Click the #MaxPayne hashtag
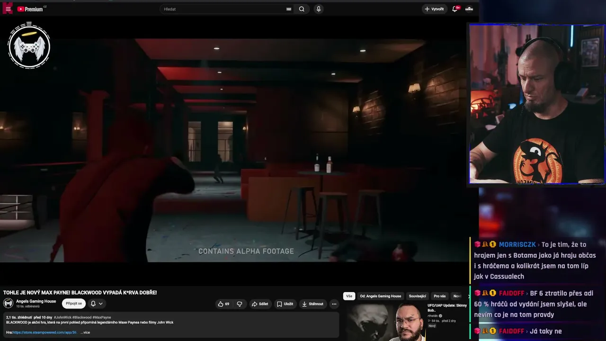 pos(102,317)
